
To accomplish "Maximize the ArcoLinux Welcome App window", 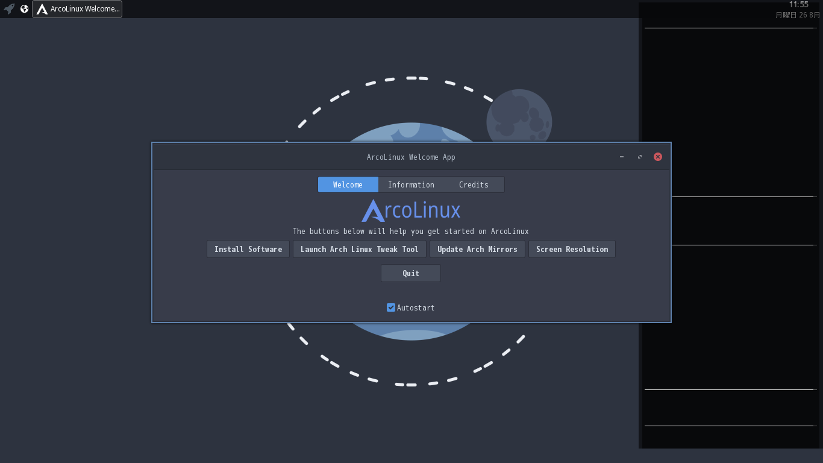I will [640, 157].
